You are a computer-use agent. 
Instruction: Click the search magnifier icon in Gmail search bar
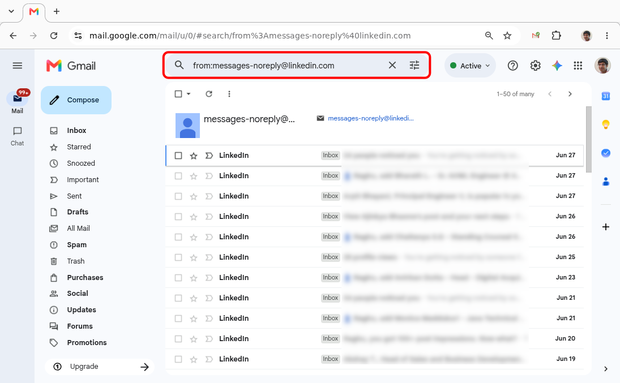tap(179, 65)
